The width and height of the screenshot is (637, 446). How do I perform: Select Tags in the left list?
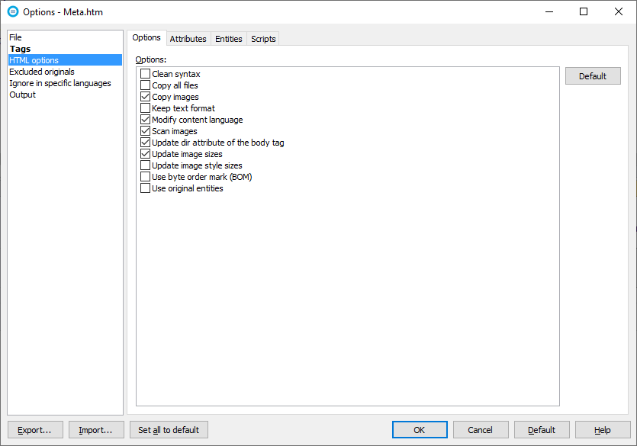[x=65, y=49]
